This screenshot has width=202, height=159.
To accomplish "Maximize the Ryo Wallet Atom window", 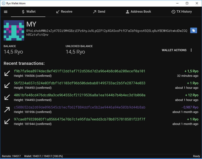I will (187, 3).
